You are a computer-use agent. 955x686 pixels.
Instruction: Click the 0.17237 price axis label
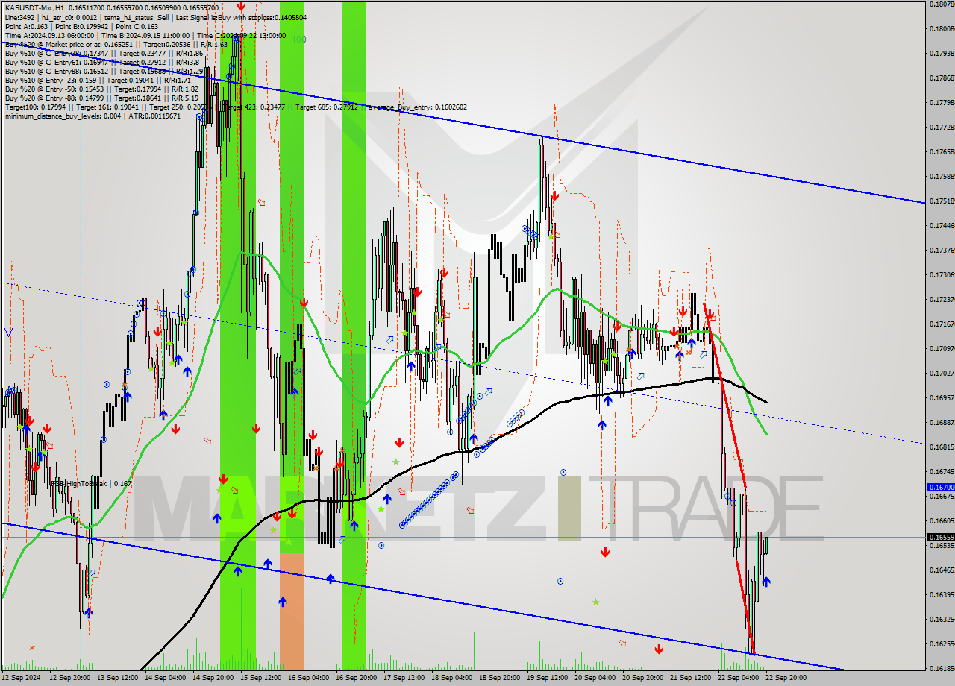(941, 300)
